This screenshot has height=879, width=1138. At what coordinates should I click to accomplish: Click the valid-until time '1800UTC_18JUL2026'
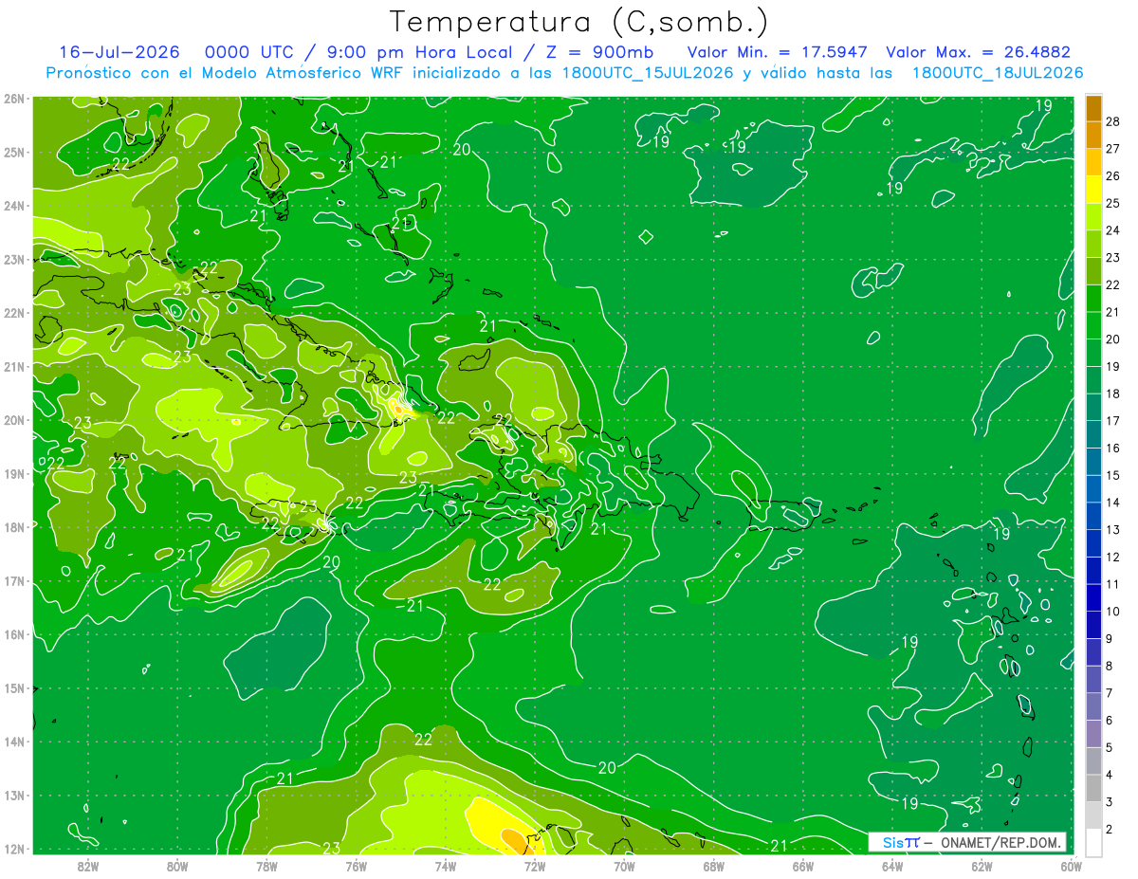pos(998,73)
